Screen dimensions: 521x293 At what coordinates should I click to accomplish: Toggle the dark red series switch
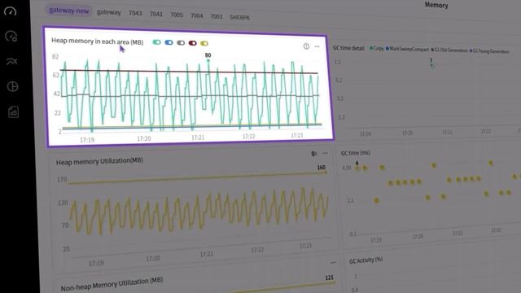point(192,43)
